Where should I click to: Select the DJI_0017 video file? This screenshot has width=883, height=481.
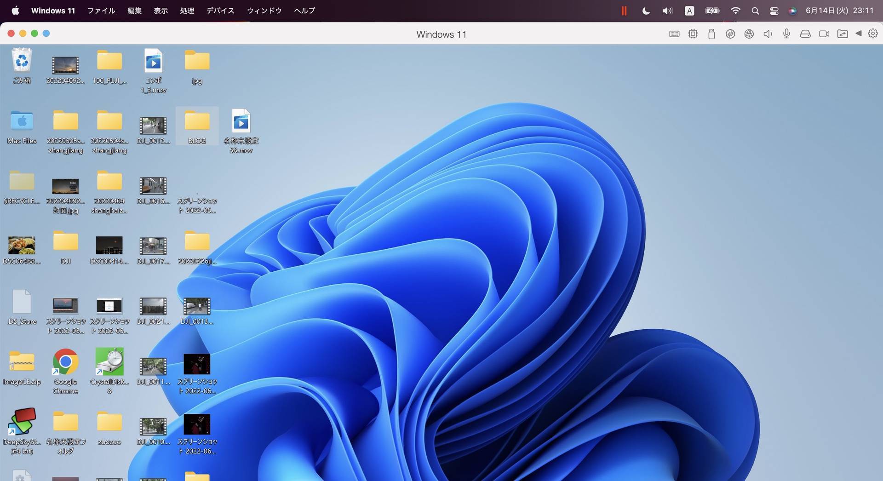coord(153,251)
